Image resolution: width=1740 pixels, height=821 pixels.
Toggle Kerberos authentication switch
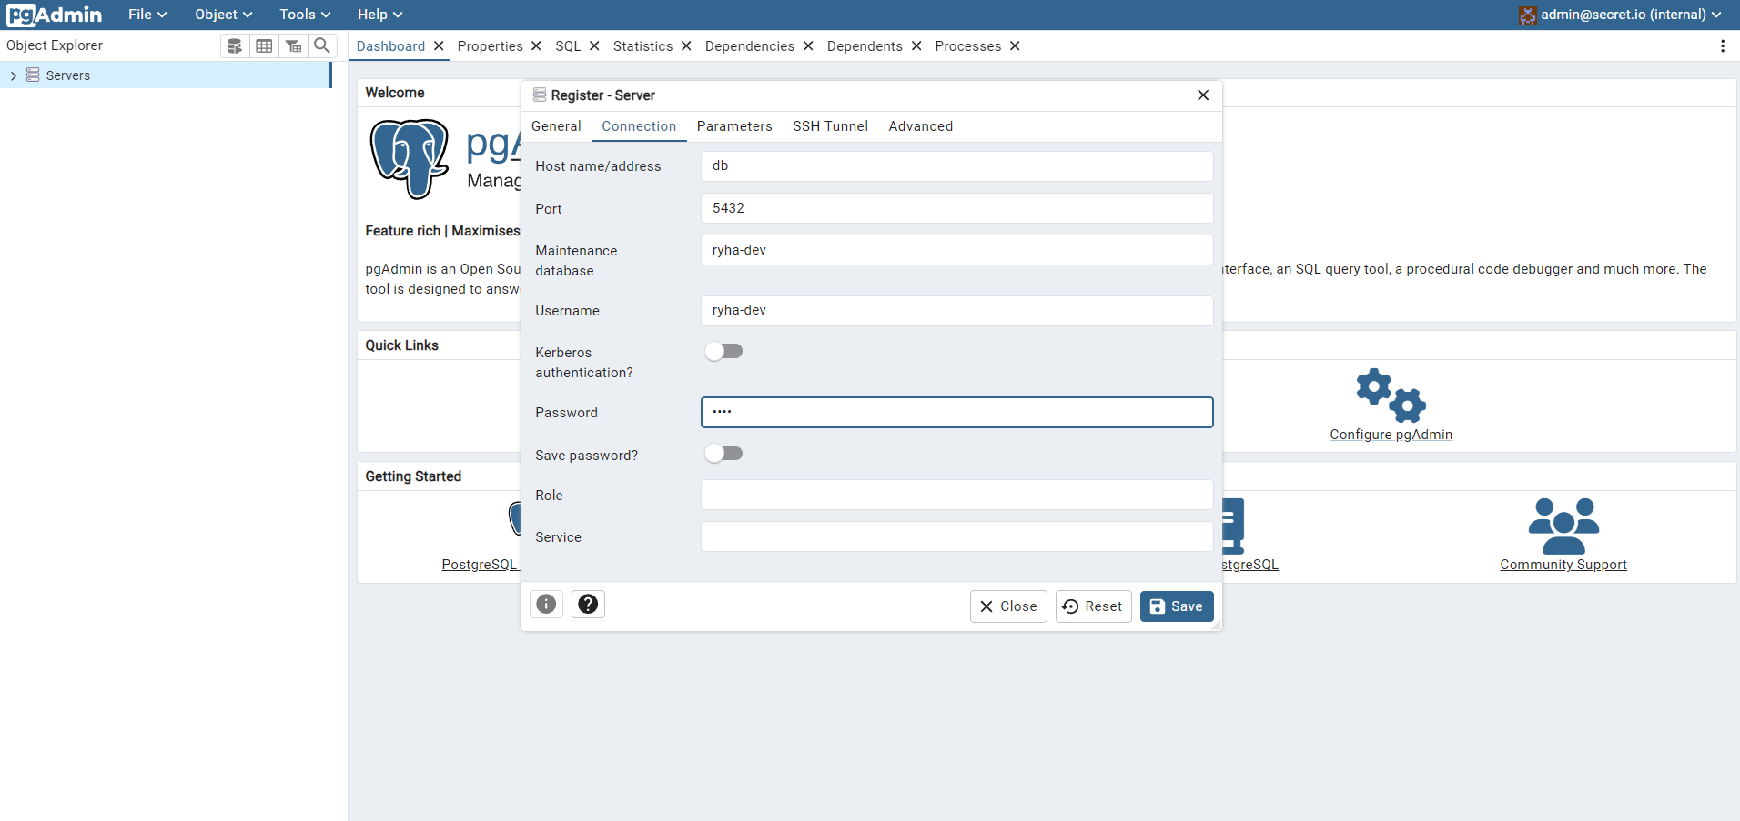click(724, 351)
